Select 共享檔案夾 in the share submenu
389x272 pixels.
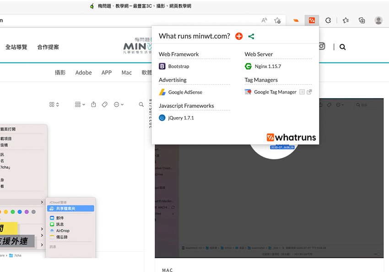coord(70,208)
